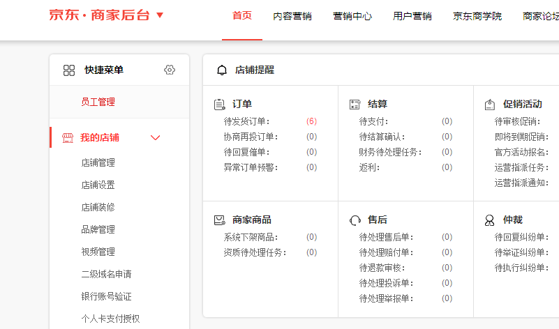Viewport: 559px width, 329px height.
Task: Open the 京东·商家后台 dropdown arrow
Action: tap(160, 15)
